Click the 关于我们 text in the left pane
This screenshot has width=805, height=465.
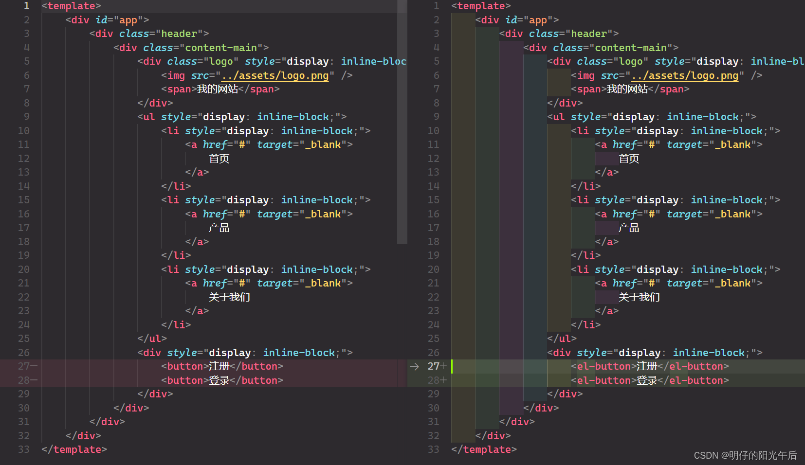(229, 297)
